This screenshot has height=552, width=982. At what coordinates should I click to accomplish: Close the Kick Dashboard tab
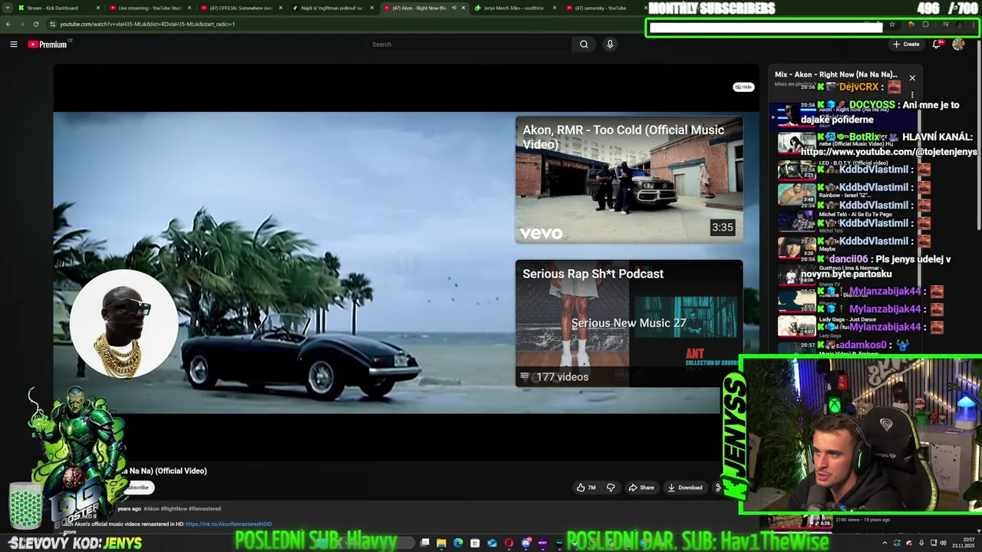(x=98, y=8)
